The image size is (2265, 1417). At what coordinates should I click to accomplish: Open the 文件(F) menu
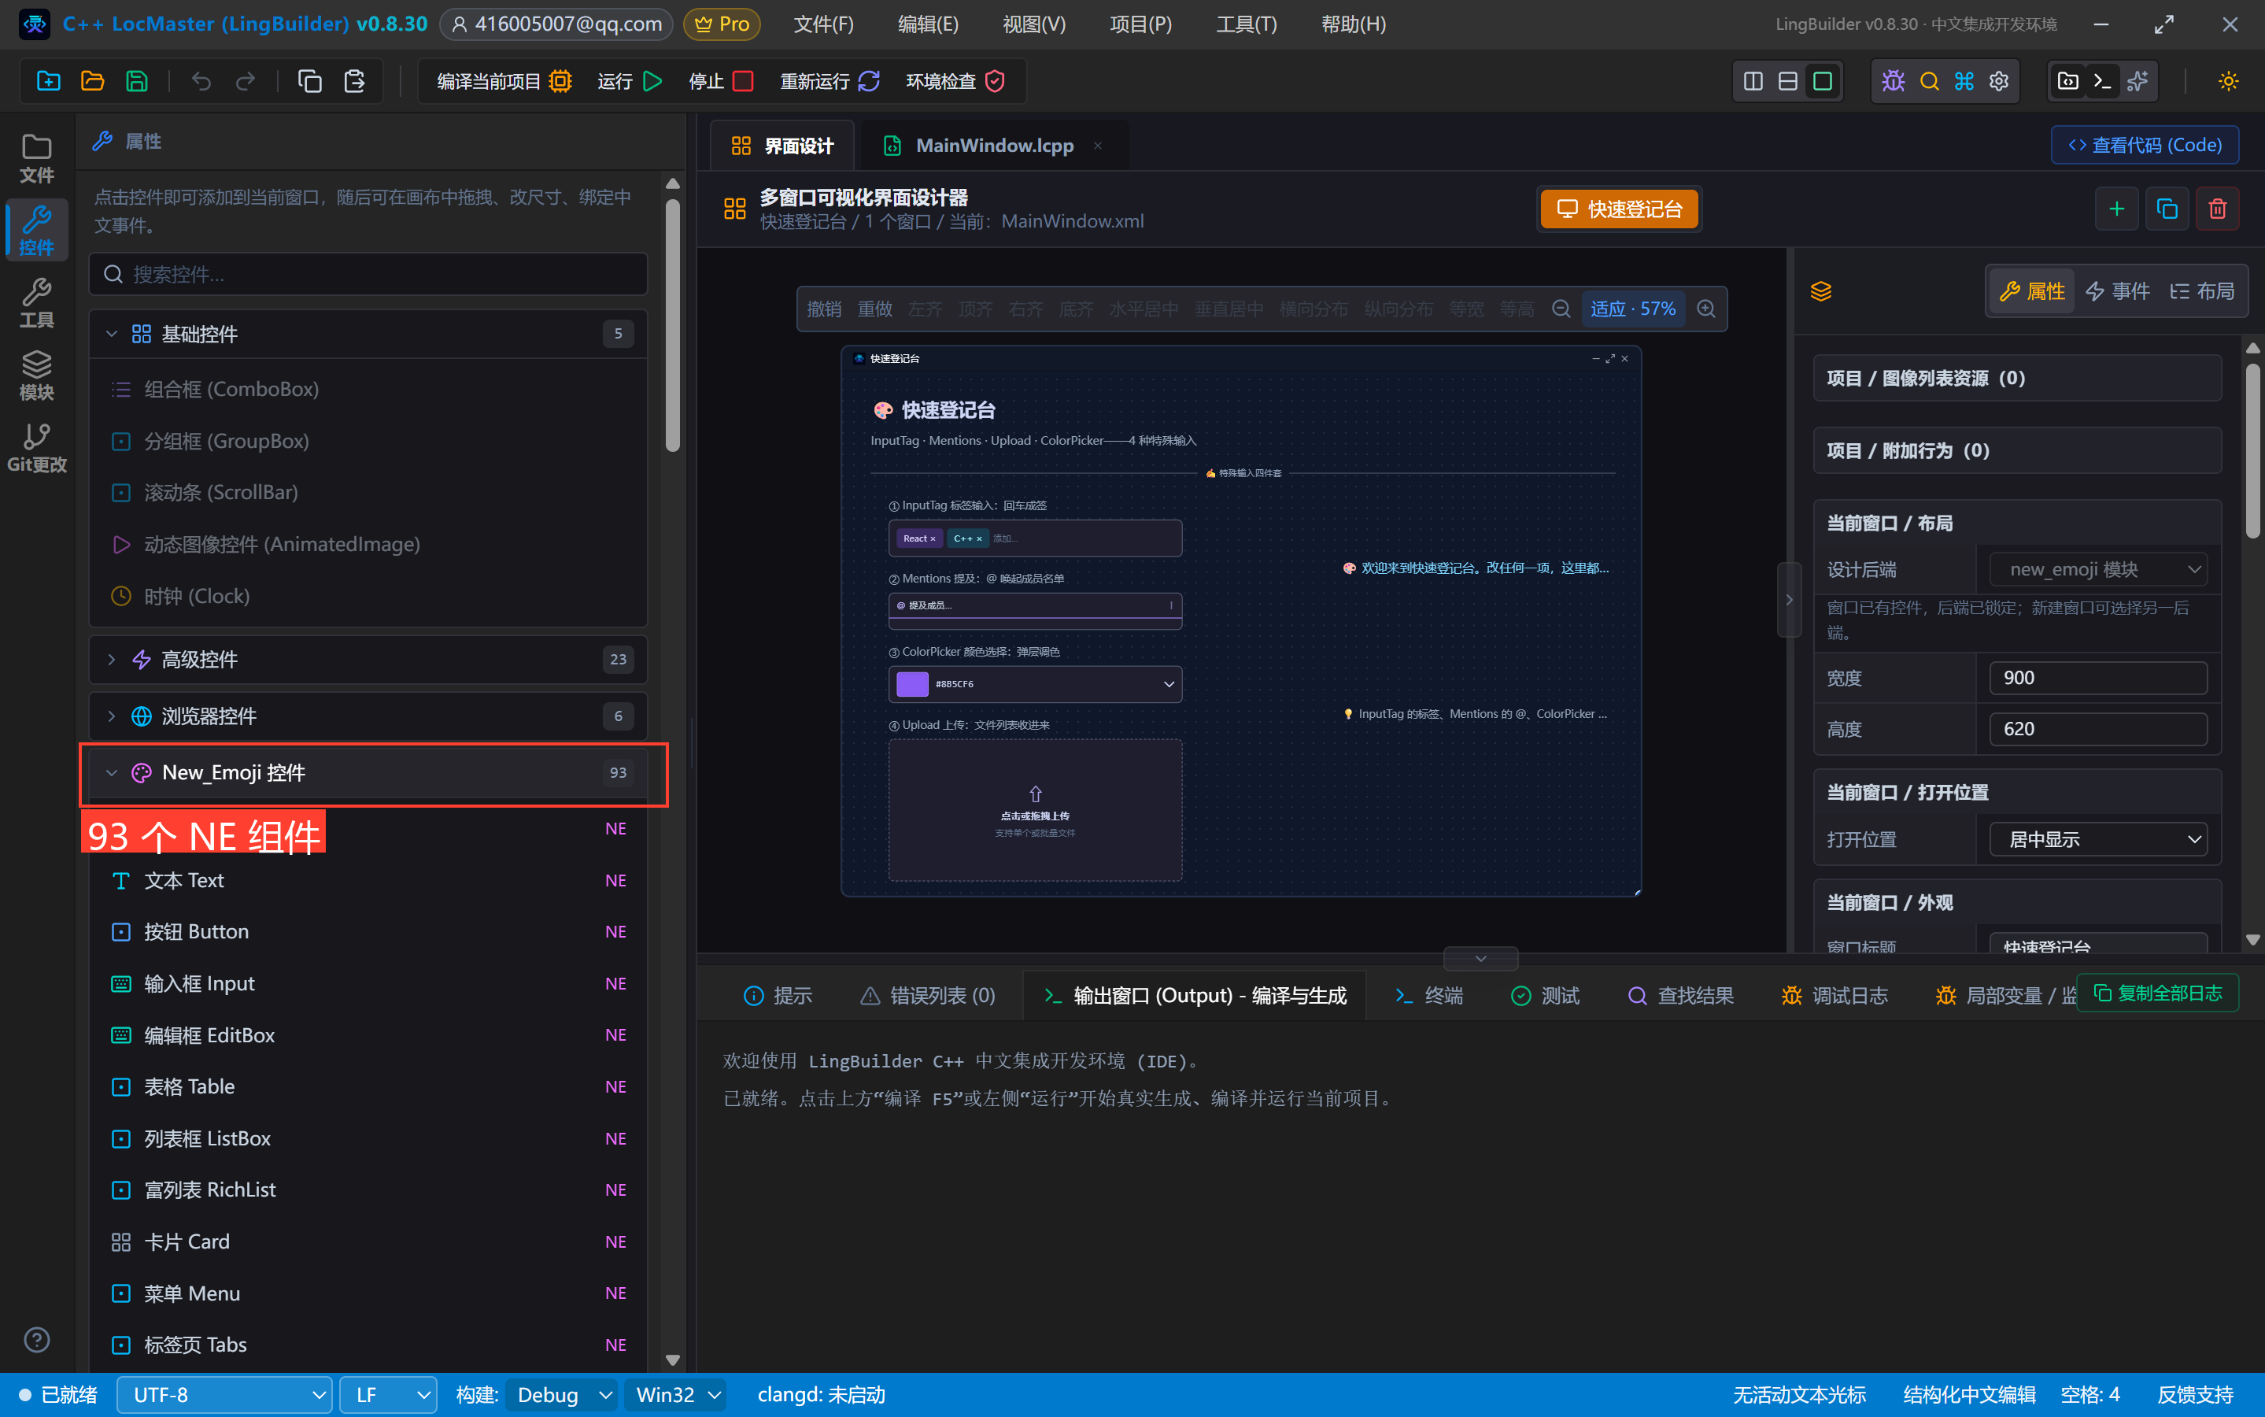point(823,24)
